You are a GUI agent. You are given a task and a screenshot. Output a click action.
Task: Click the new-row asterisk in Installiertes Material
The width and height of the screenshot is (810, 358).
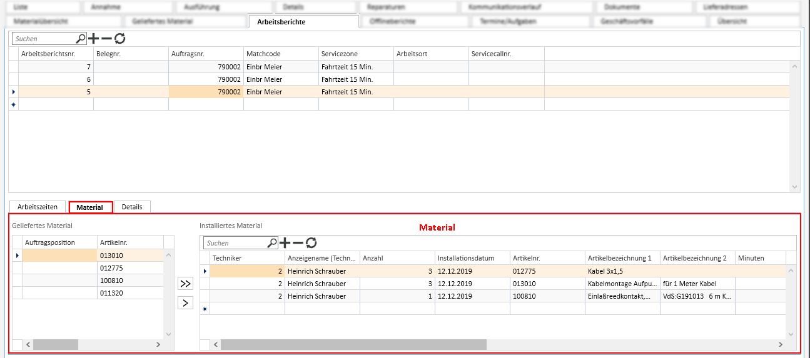pos(205,309)
